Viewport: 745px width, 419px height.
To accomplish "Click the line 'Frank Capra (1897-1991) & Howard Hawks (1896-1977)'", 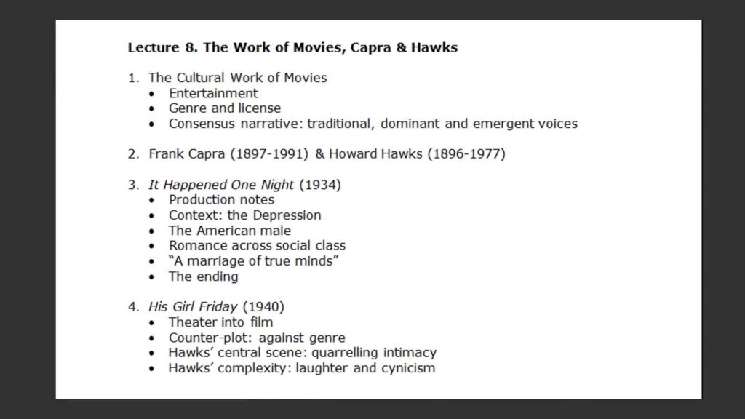I will [x=327, y=154].
